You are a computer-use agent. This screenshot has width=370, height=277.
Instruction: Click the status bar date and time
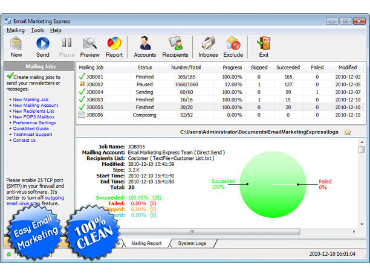[x=332, y=254]
